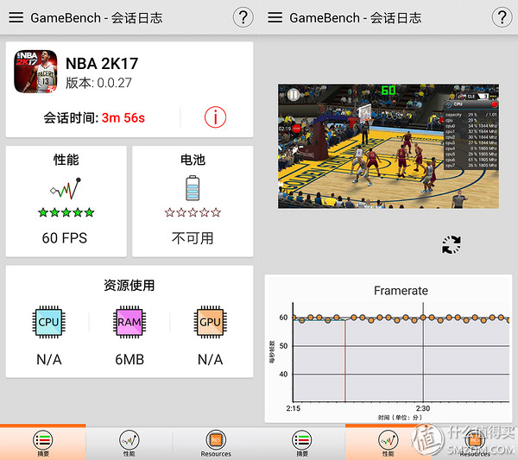Viewport: 518px width, 460px height.
Task: Tap the help question mark in left screen
Action: [x=243, y=17]
